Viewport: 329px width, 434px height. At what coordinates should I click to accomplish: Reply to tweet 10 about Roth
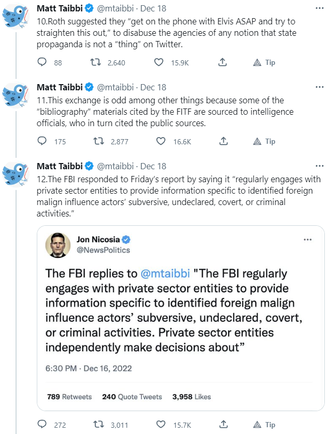[43, 62]
